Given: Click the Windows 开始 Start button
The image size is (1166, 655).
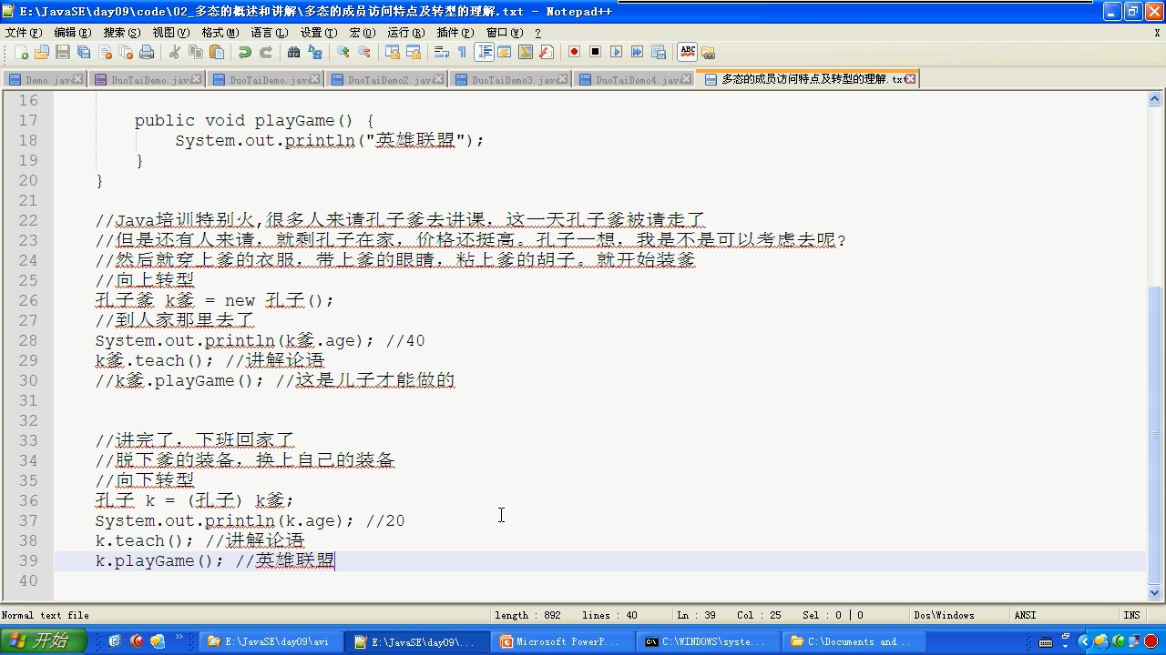Looking at the screenshot, I should [x=44, y=641].
